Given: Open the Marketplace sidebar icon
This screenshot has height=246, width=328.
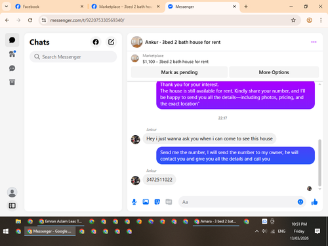Looking at the screenshot, I should click(x=12, y=54).
